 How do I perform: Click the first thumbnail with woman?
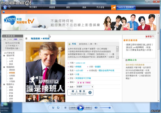[x=32, y=98]
